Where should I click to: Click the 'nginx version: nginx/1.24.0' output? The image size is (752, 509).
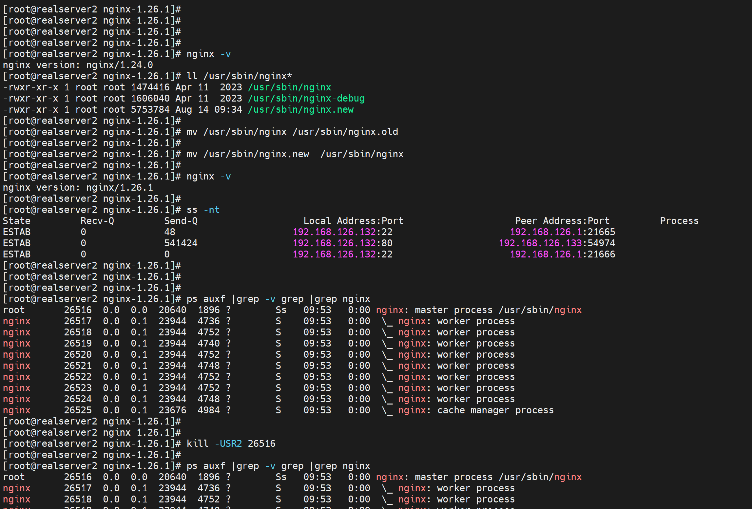(78, 65)
